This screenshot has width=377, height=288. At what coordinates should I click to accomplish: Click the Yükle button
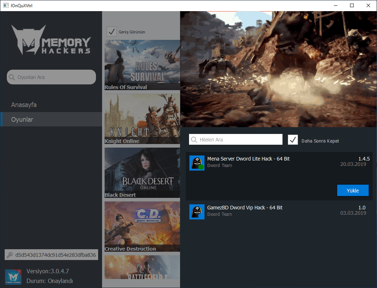pyautogui.click(x=353, y=190)
